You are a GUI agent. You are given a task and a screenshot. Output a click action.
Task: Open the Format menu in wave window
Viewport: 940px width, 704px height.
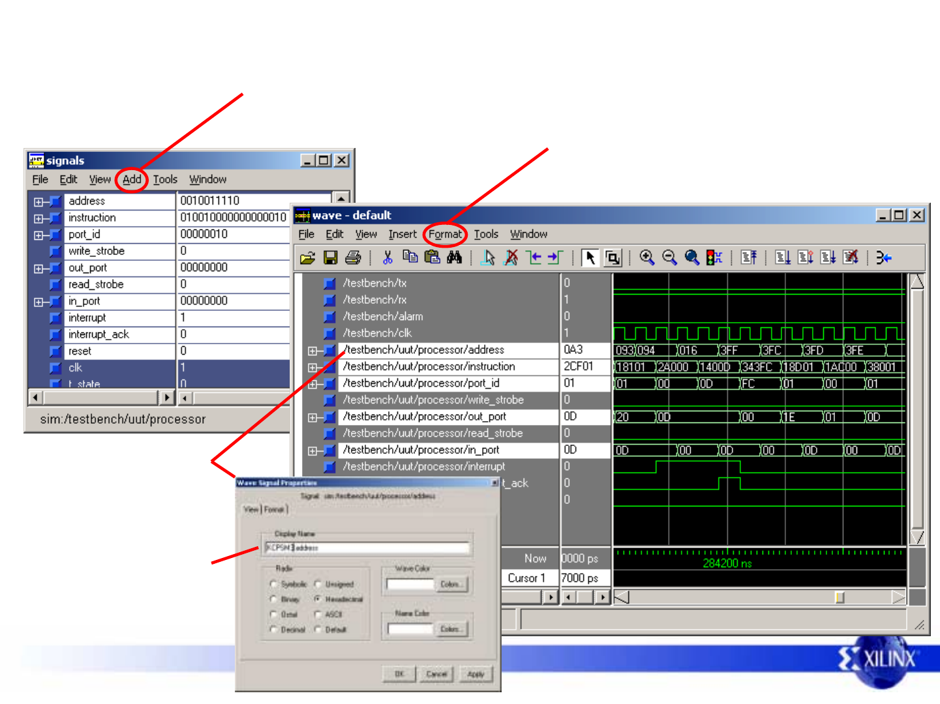point(446,234)
